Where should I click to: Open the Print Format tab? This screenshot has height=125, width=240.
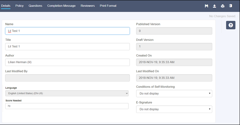[x=108, y=6]
